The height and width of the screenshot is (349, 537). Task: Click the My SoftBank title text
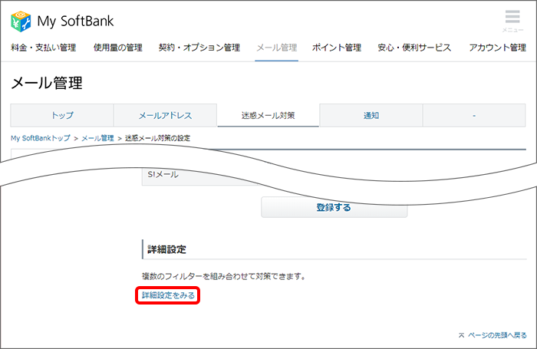click(x=75, y=21)
